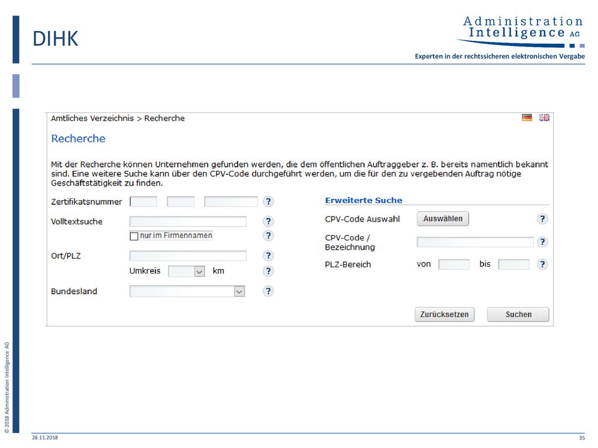Click into the Ort/PLZ field
Image resolution: width=598 pixels, height=448 pixels.
click(188, 256)
